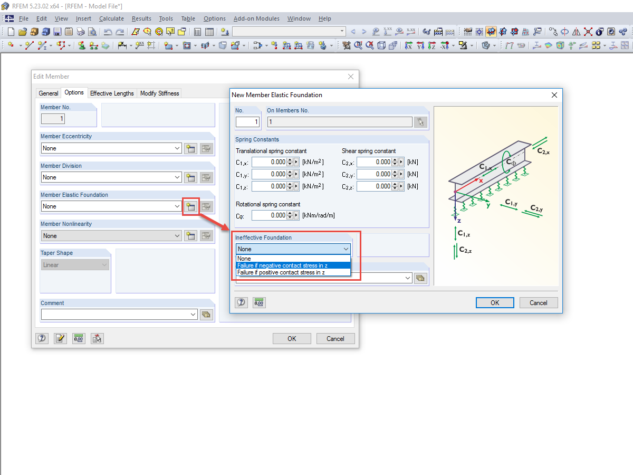Click the view in X direction icon
633x475 pixels.
408,46
